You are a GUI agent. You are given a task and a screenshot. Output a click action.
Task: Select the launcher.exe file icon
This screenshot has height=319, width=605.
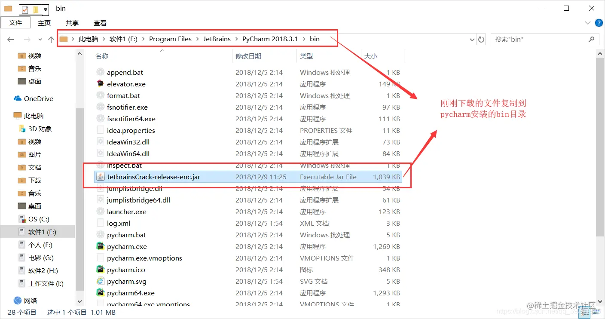[x=100, y=212]
